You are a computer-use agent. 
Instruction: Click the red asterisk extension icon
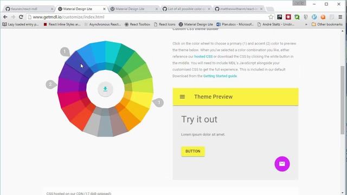tap(288, 17)
